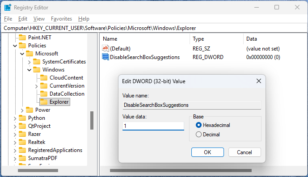This screenshot has height=177, width=308.
Task: Click the Realtek folder icon
Action: [x=22, y=142]
